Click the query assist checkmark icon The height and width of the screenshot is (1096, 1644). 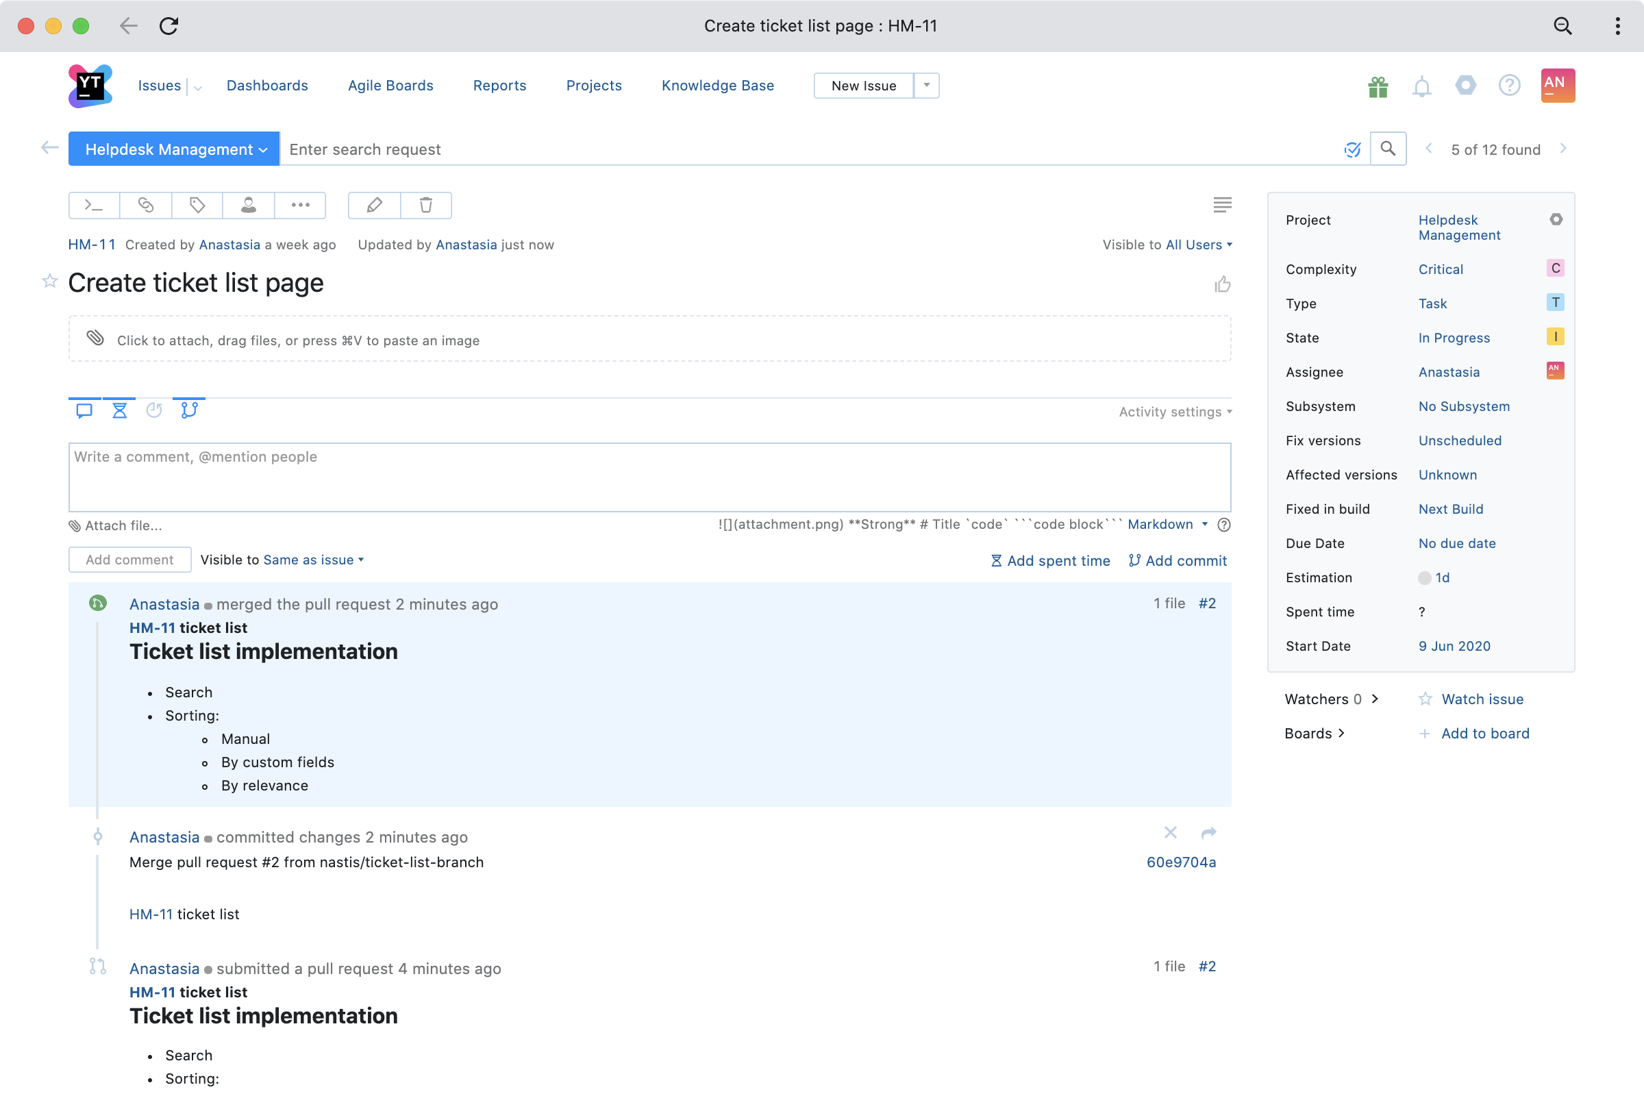coord(1352,149)
